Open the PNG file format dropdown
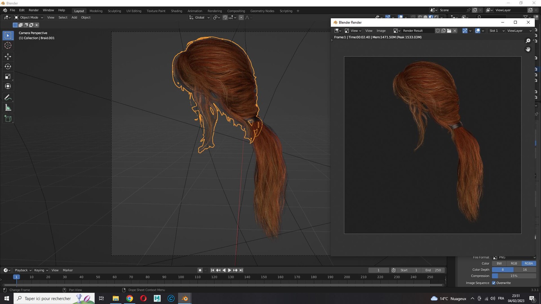Screen dimensions: 541x304 [514, 257]
